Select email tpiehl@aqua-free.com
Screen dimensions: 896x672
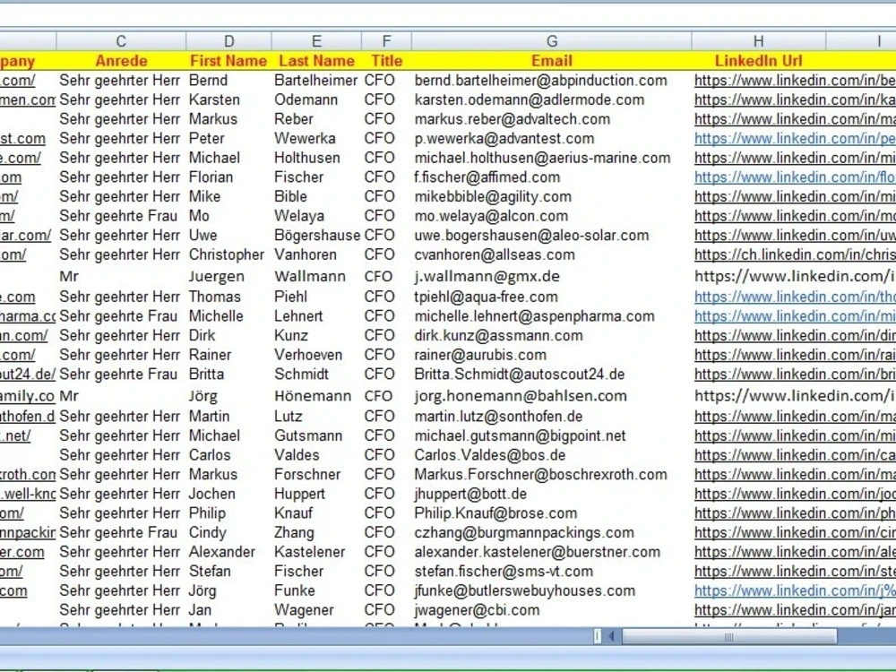click(486, 297)
